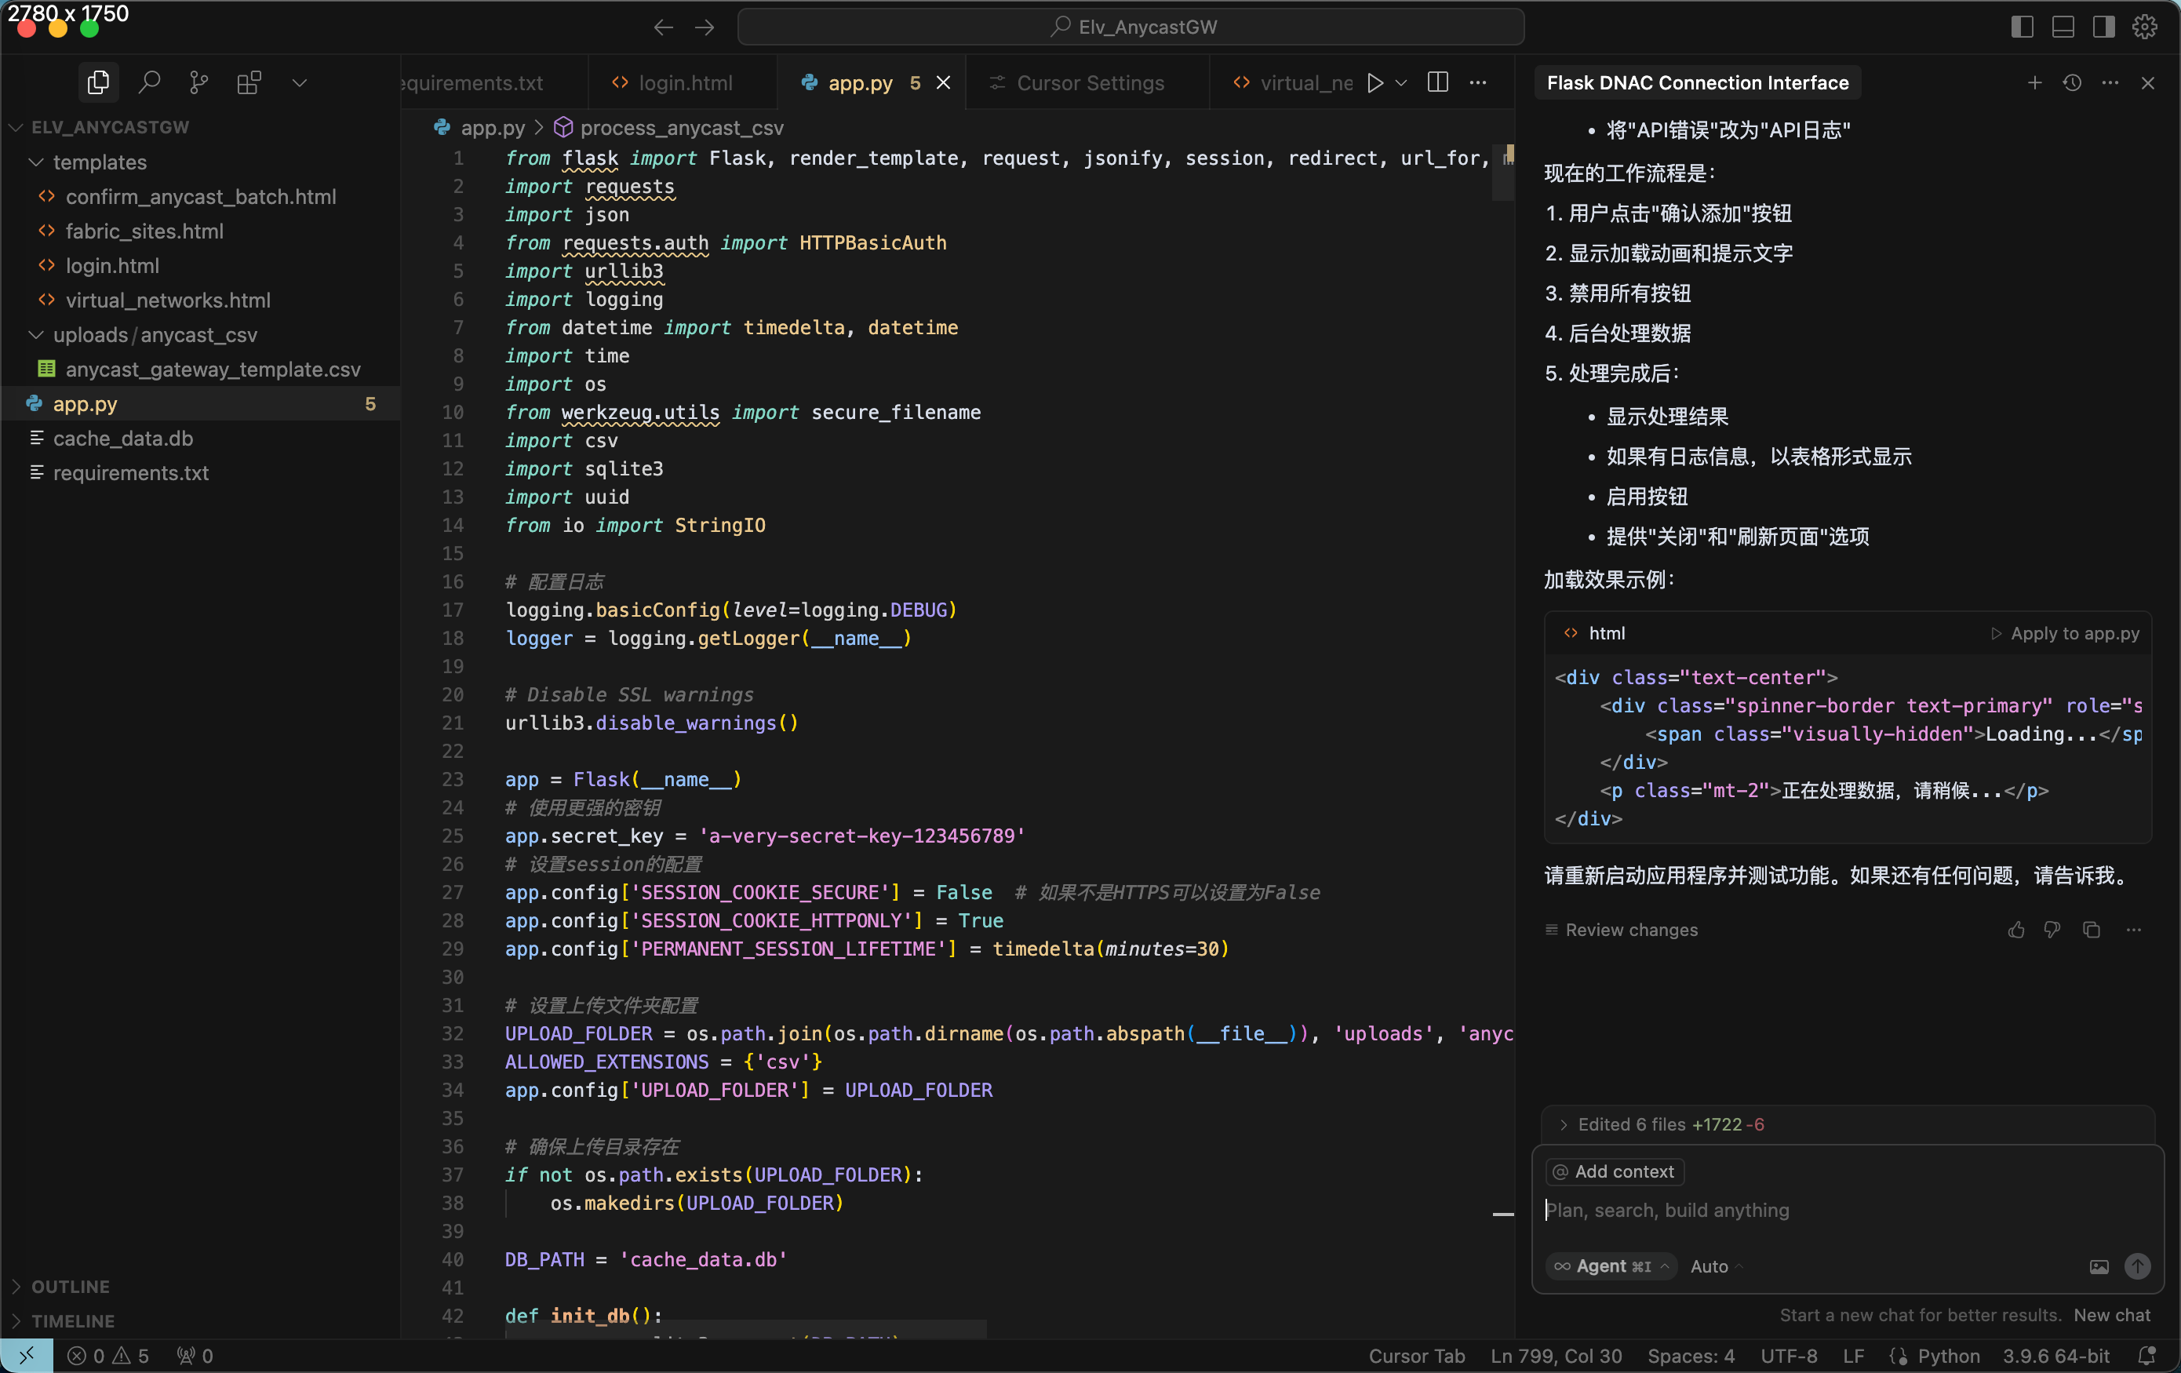The image size is (2181, 1373).
Task: Go forward with the right arrow
Action: (705, 27)
